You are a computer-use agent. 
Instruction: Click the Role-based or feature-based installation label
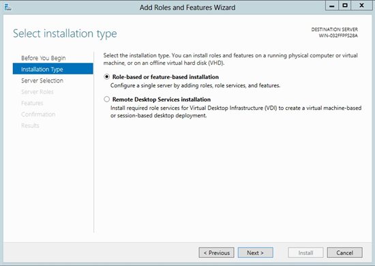[166, 77]
